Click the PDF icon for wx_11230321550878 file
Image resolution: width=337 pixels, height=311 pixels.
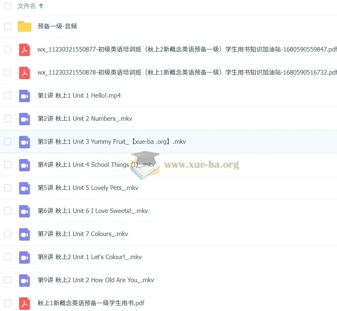24,73
